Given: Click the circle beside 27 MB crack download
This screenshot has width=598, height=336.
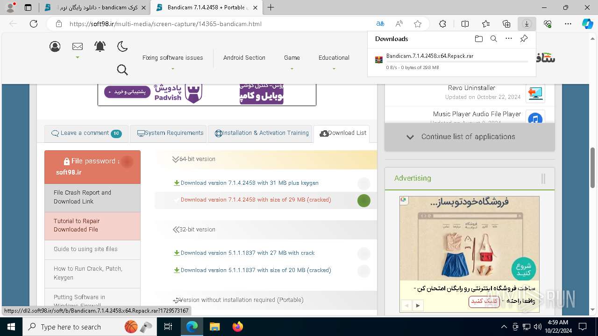Looking at the screenshot, I should (364, 254).
